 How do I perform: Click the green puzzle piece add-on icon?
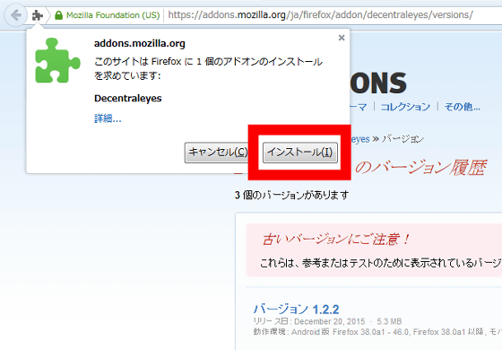coord(57,60)
